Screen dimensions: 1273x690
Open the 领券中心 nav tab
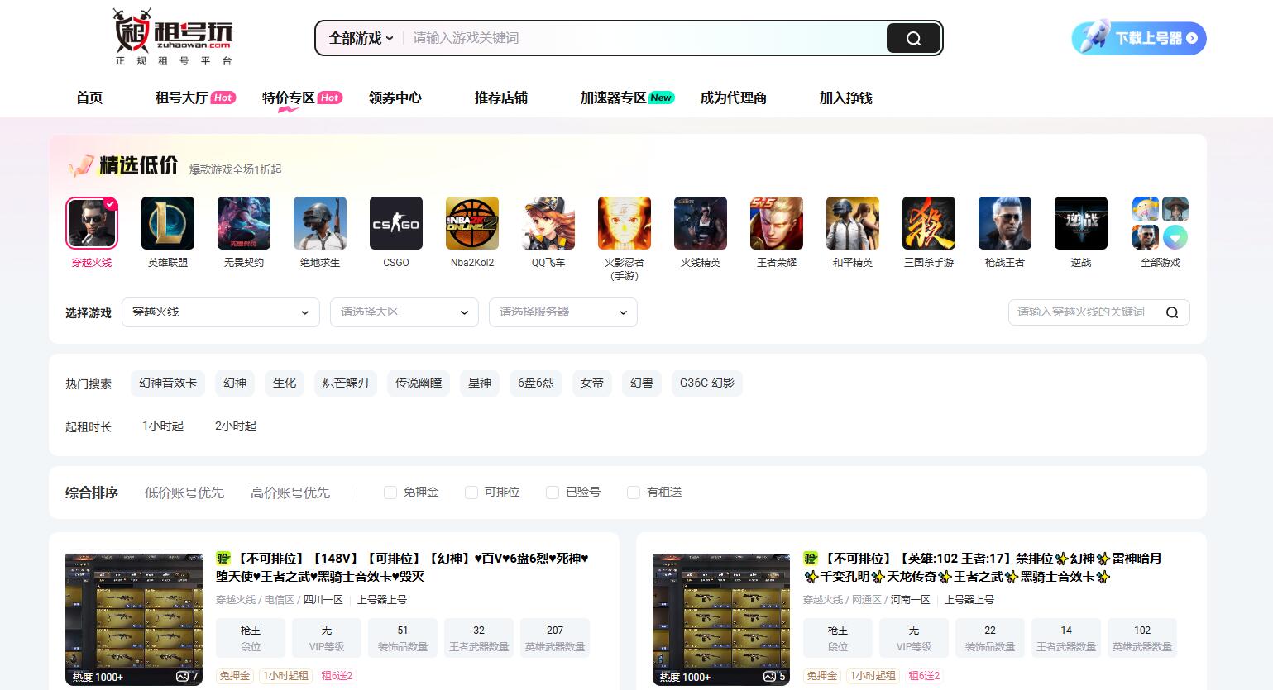click(x=395, y=98)
